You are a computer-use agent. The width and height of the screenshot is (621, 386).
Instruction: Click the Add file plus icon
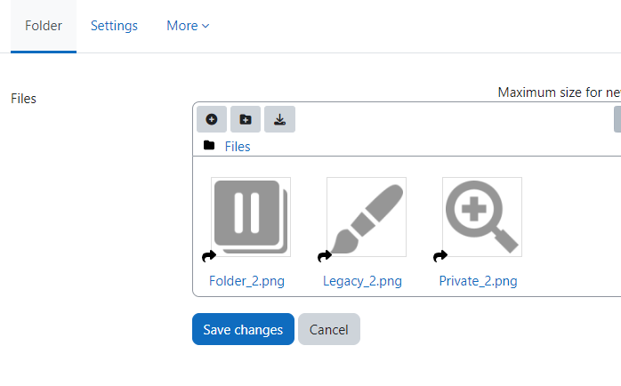[x=212, y=119]
